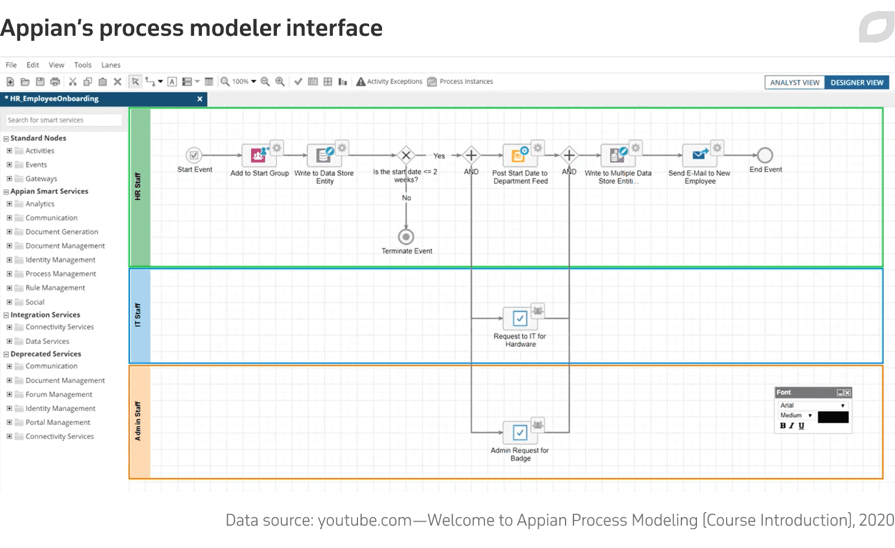Screen dimensions: 895x548
Task: Open the lane tool dropdown arrow
Action: click(197, 82)
